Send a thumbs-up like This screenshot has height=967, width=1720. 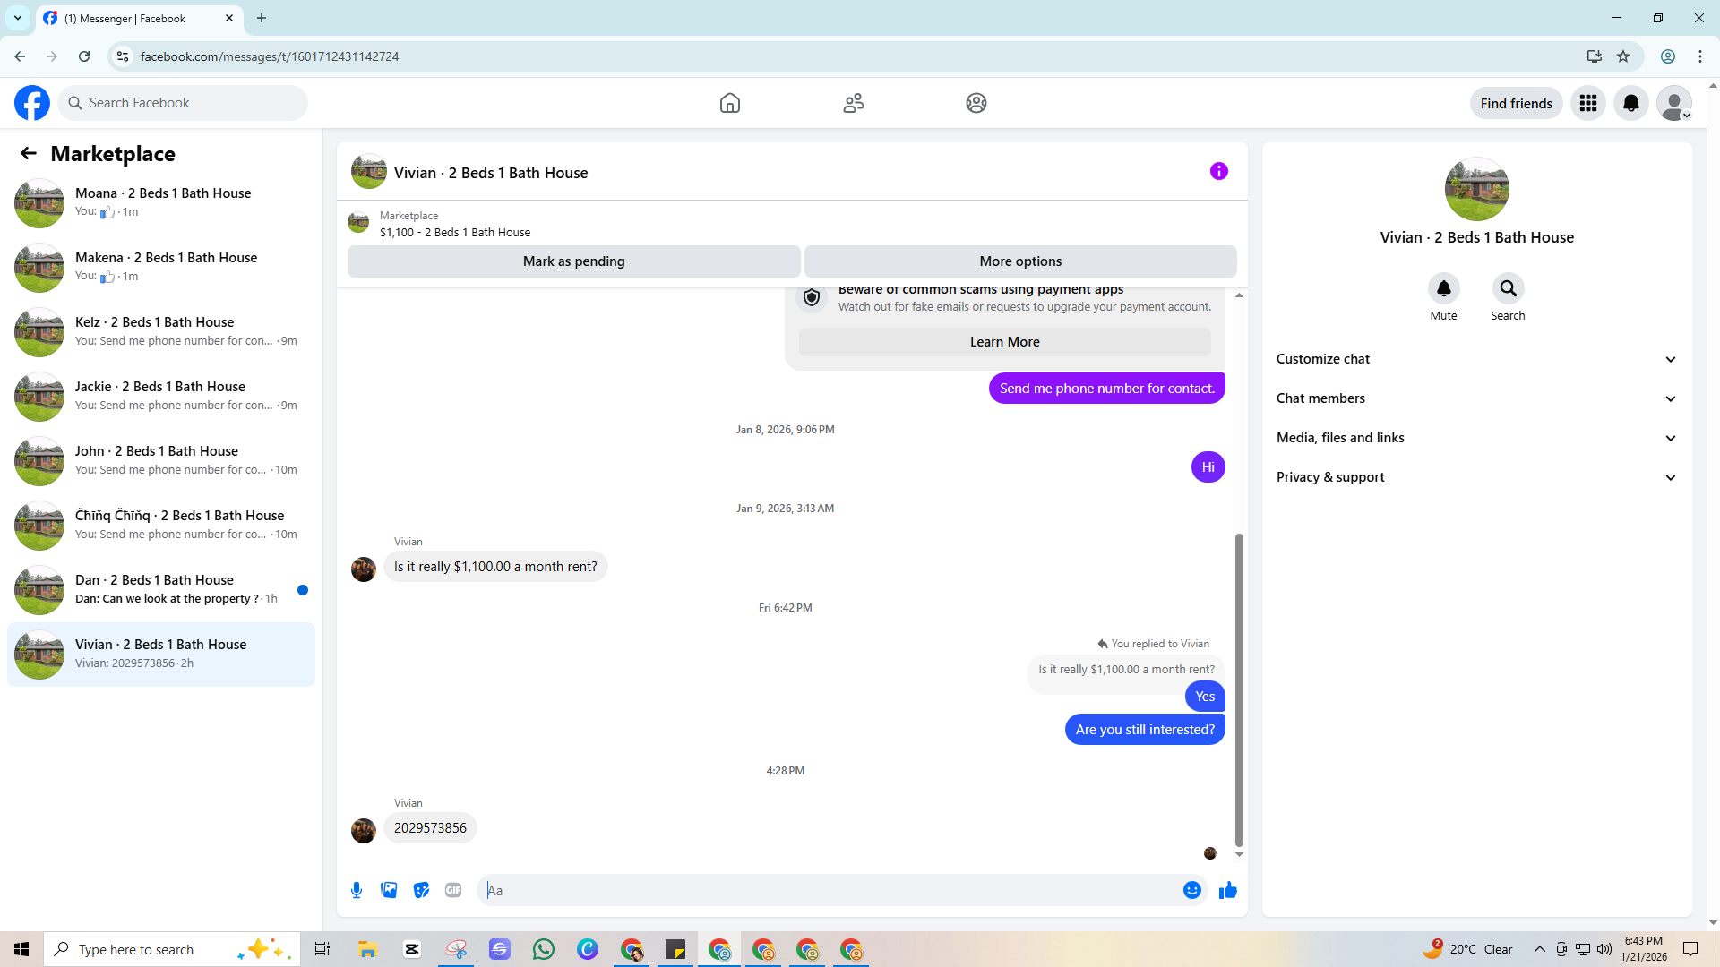pyautogui.click(x=1227, y=890)
